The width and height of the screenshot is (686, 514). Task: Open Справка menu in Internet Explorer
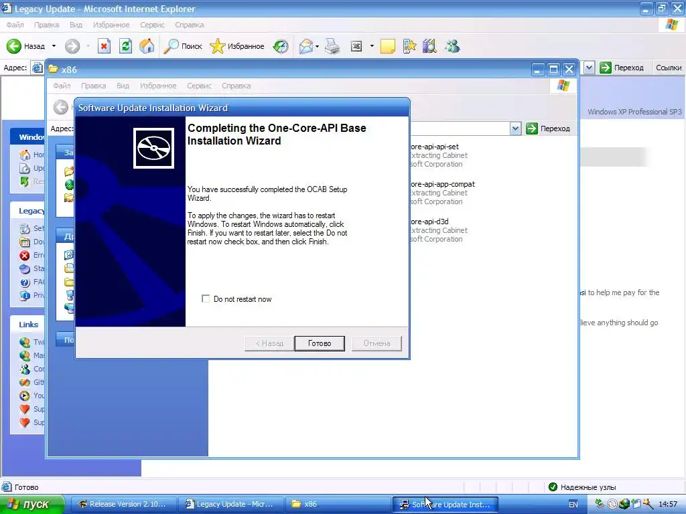pyautogui.click(x=190, y=25)
